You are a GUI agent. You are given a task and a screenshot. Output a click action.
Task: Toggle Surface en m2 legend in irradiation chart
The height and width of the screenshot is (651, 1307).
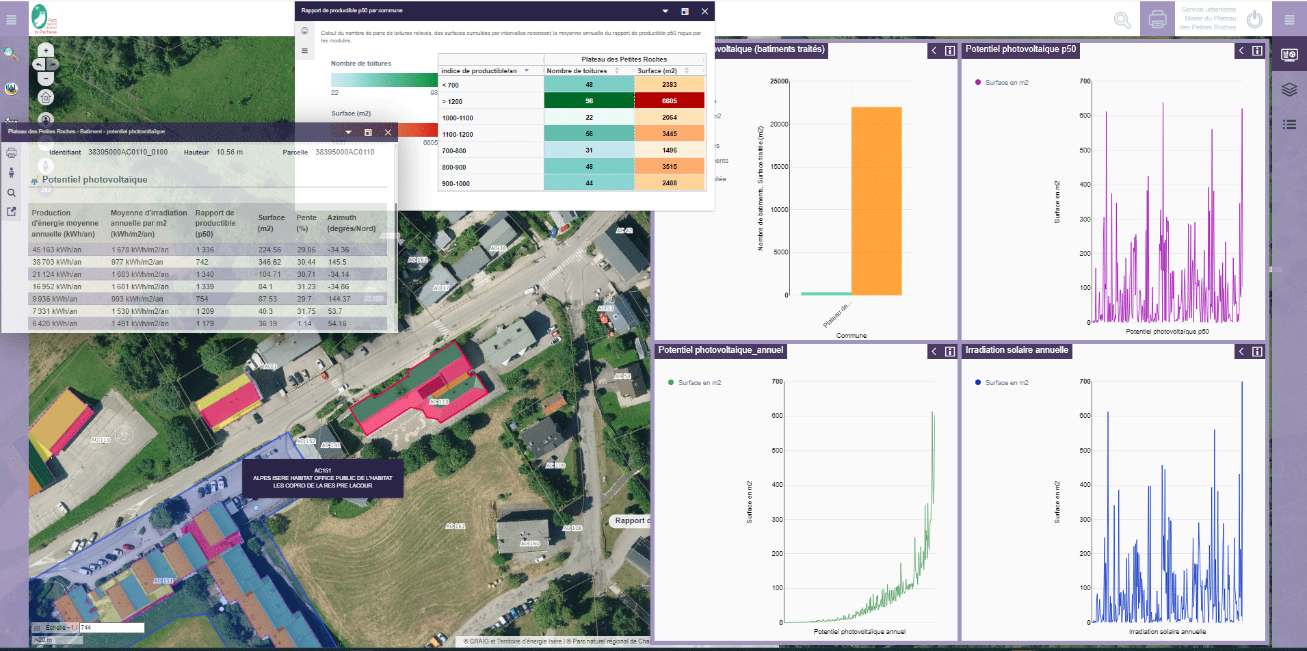pos(1001,383)
